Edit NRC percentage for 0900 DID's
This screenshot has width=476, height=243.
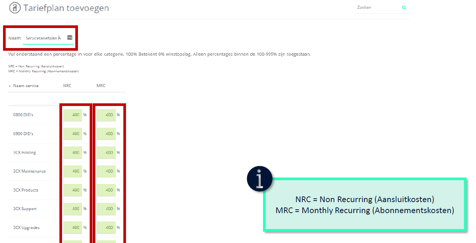tap(73, 134)
